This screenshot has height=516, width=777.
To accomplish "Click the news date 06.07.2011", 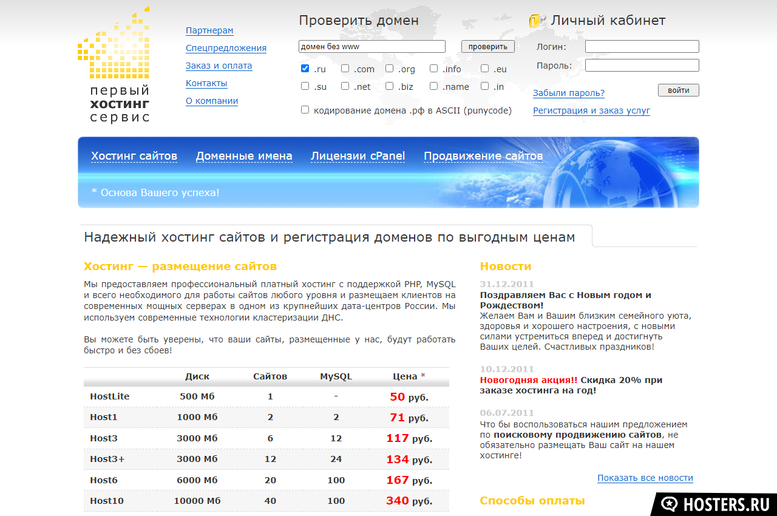I will point(507,413).
